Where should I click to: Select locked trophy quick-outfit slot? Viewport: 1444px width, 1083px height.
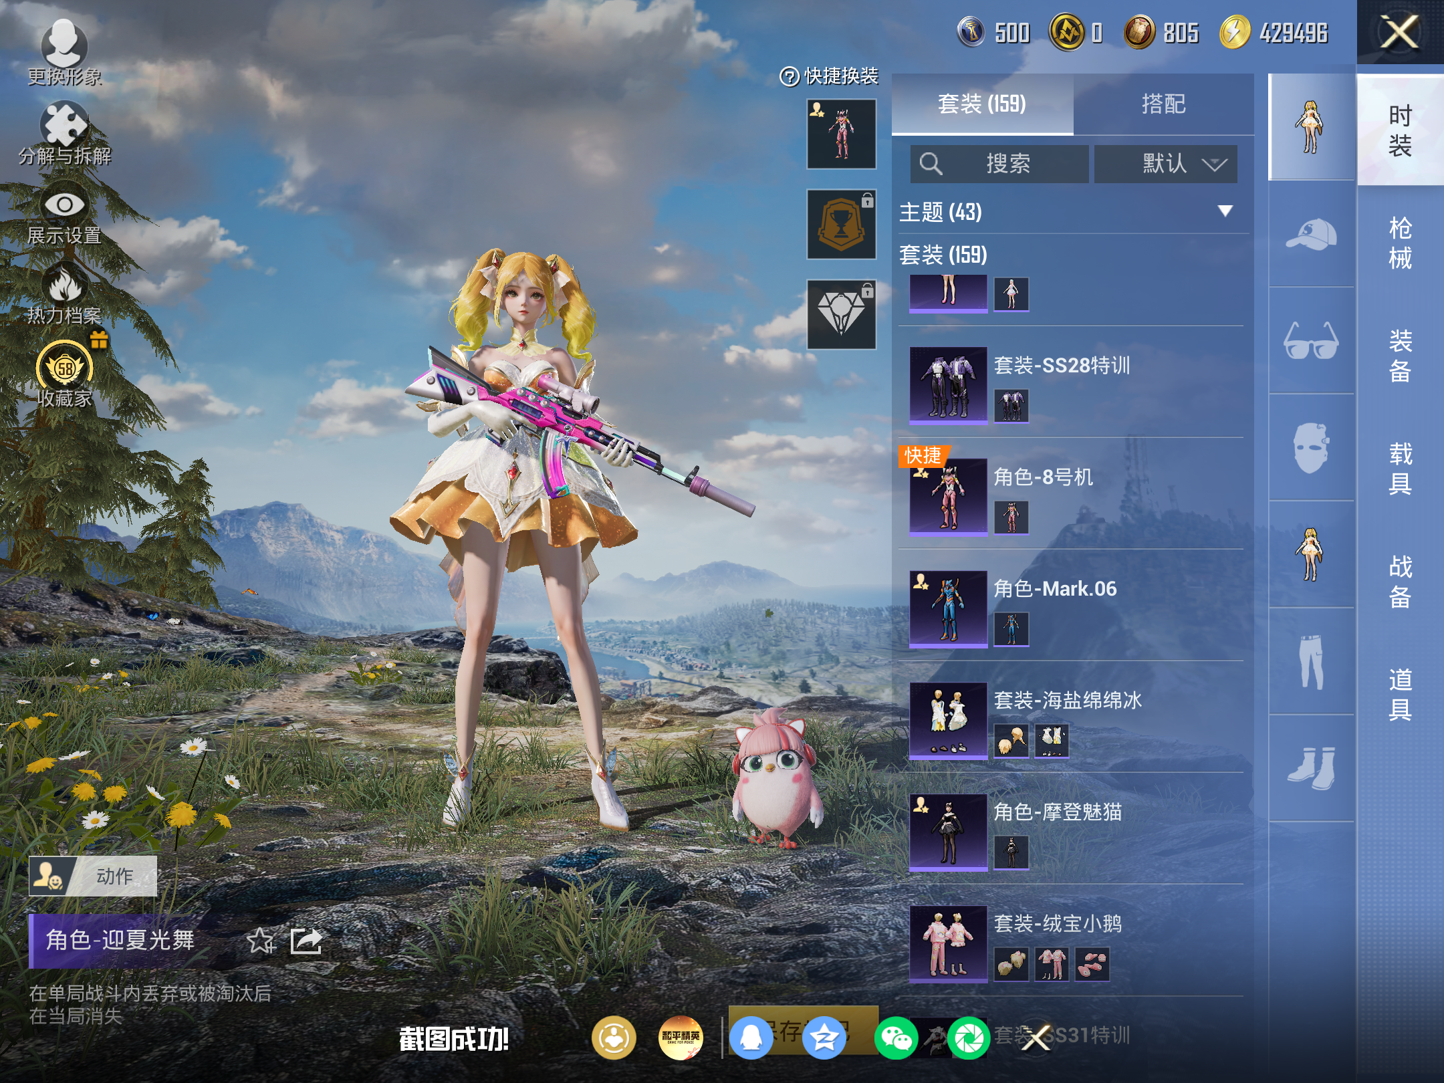click(x=841, y=224)
